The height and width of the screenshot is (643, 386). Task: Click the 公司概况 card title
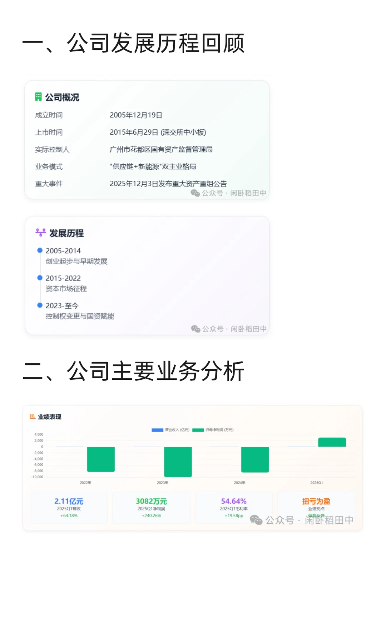tap(62, 97)
